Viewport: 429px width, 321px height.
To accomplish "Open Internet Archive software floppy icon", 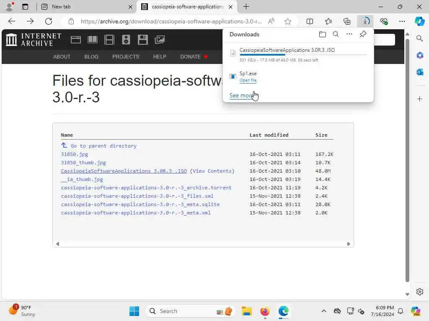I will click(142, 40).
